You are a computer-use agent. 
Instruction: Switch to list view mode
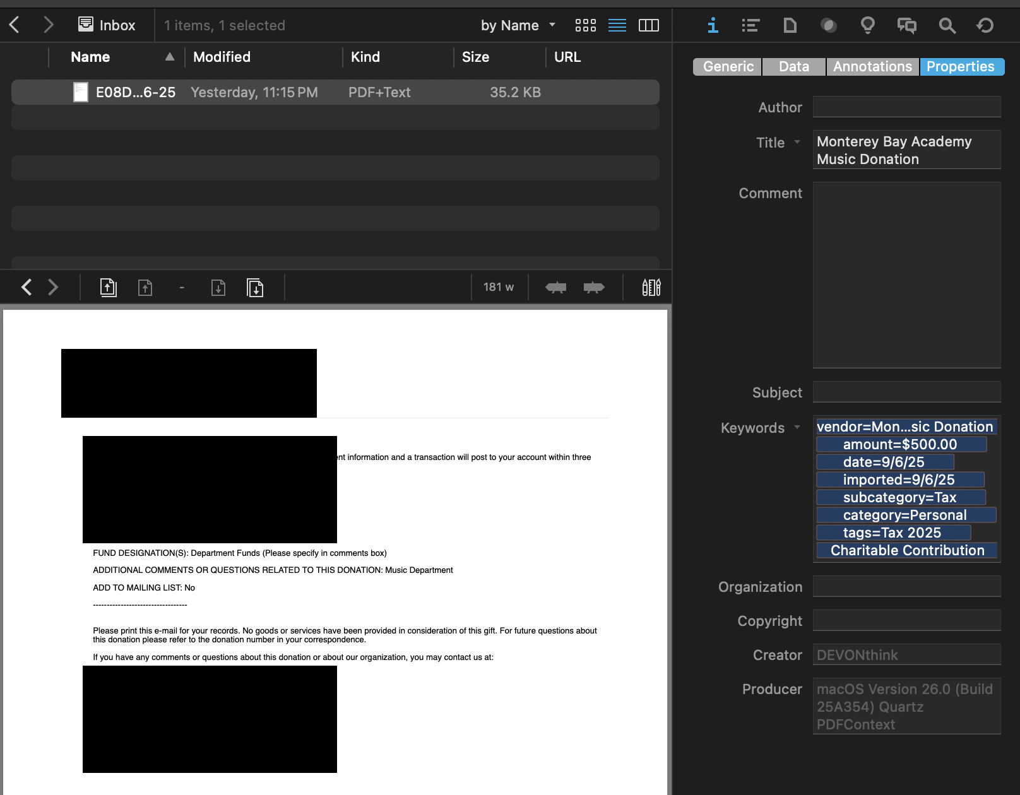[x=617, y=25]
